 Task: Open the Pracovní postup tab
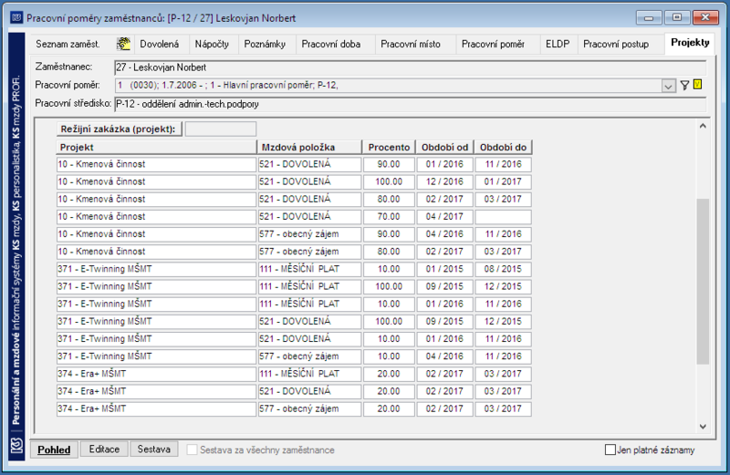pos(616,44)
